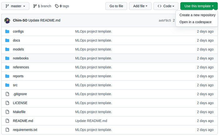
Task: Open the Add file dropdown
Action: click(x=140, y=6)
